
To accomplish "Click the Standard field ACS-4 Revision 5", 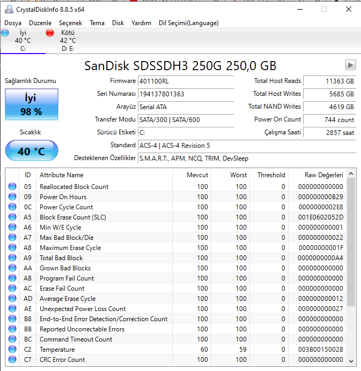I will pyautogui.click(x=247, y=145).
